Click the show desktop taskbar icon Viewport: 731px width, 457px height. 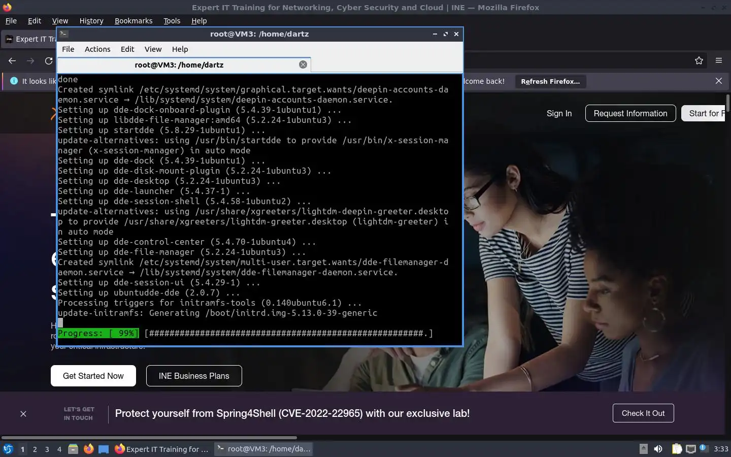[104, 449]
